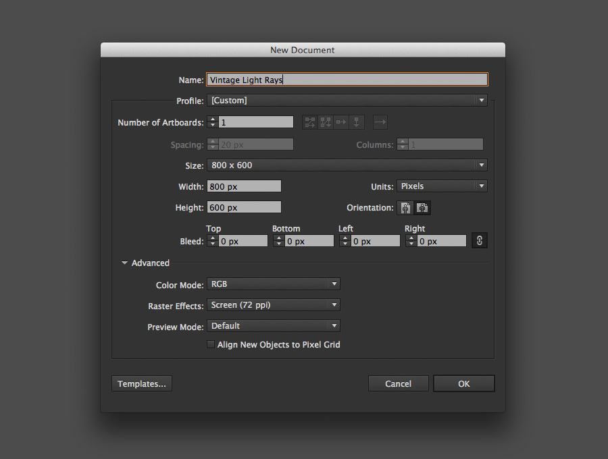
Task: Select the Grid by Column artboard layout icon
Action: pos(325,122)
